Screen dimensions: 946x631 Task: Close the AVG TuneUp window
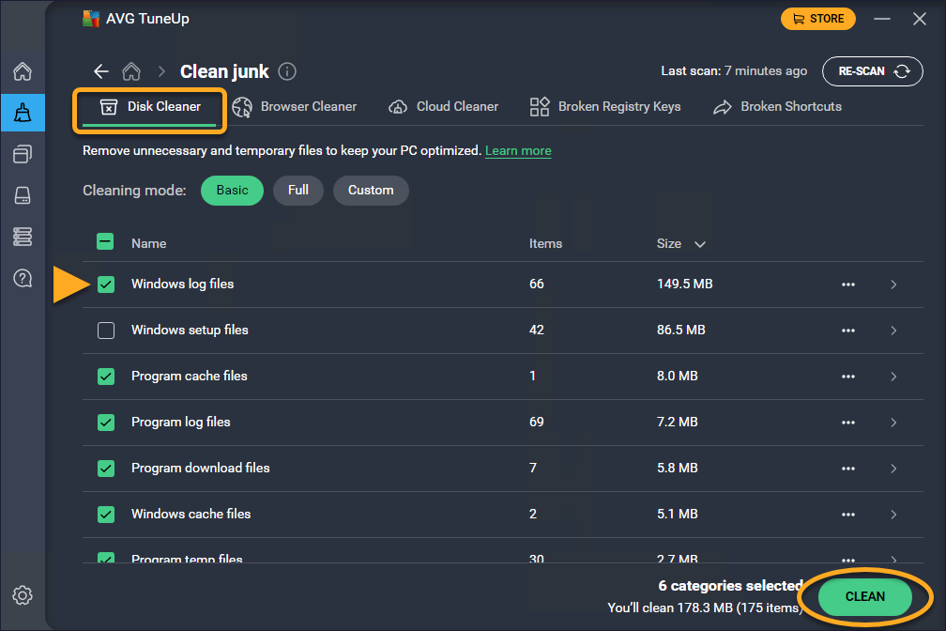point(920,19)
